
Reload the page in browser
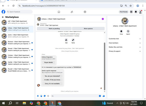[13, 6]
